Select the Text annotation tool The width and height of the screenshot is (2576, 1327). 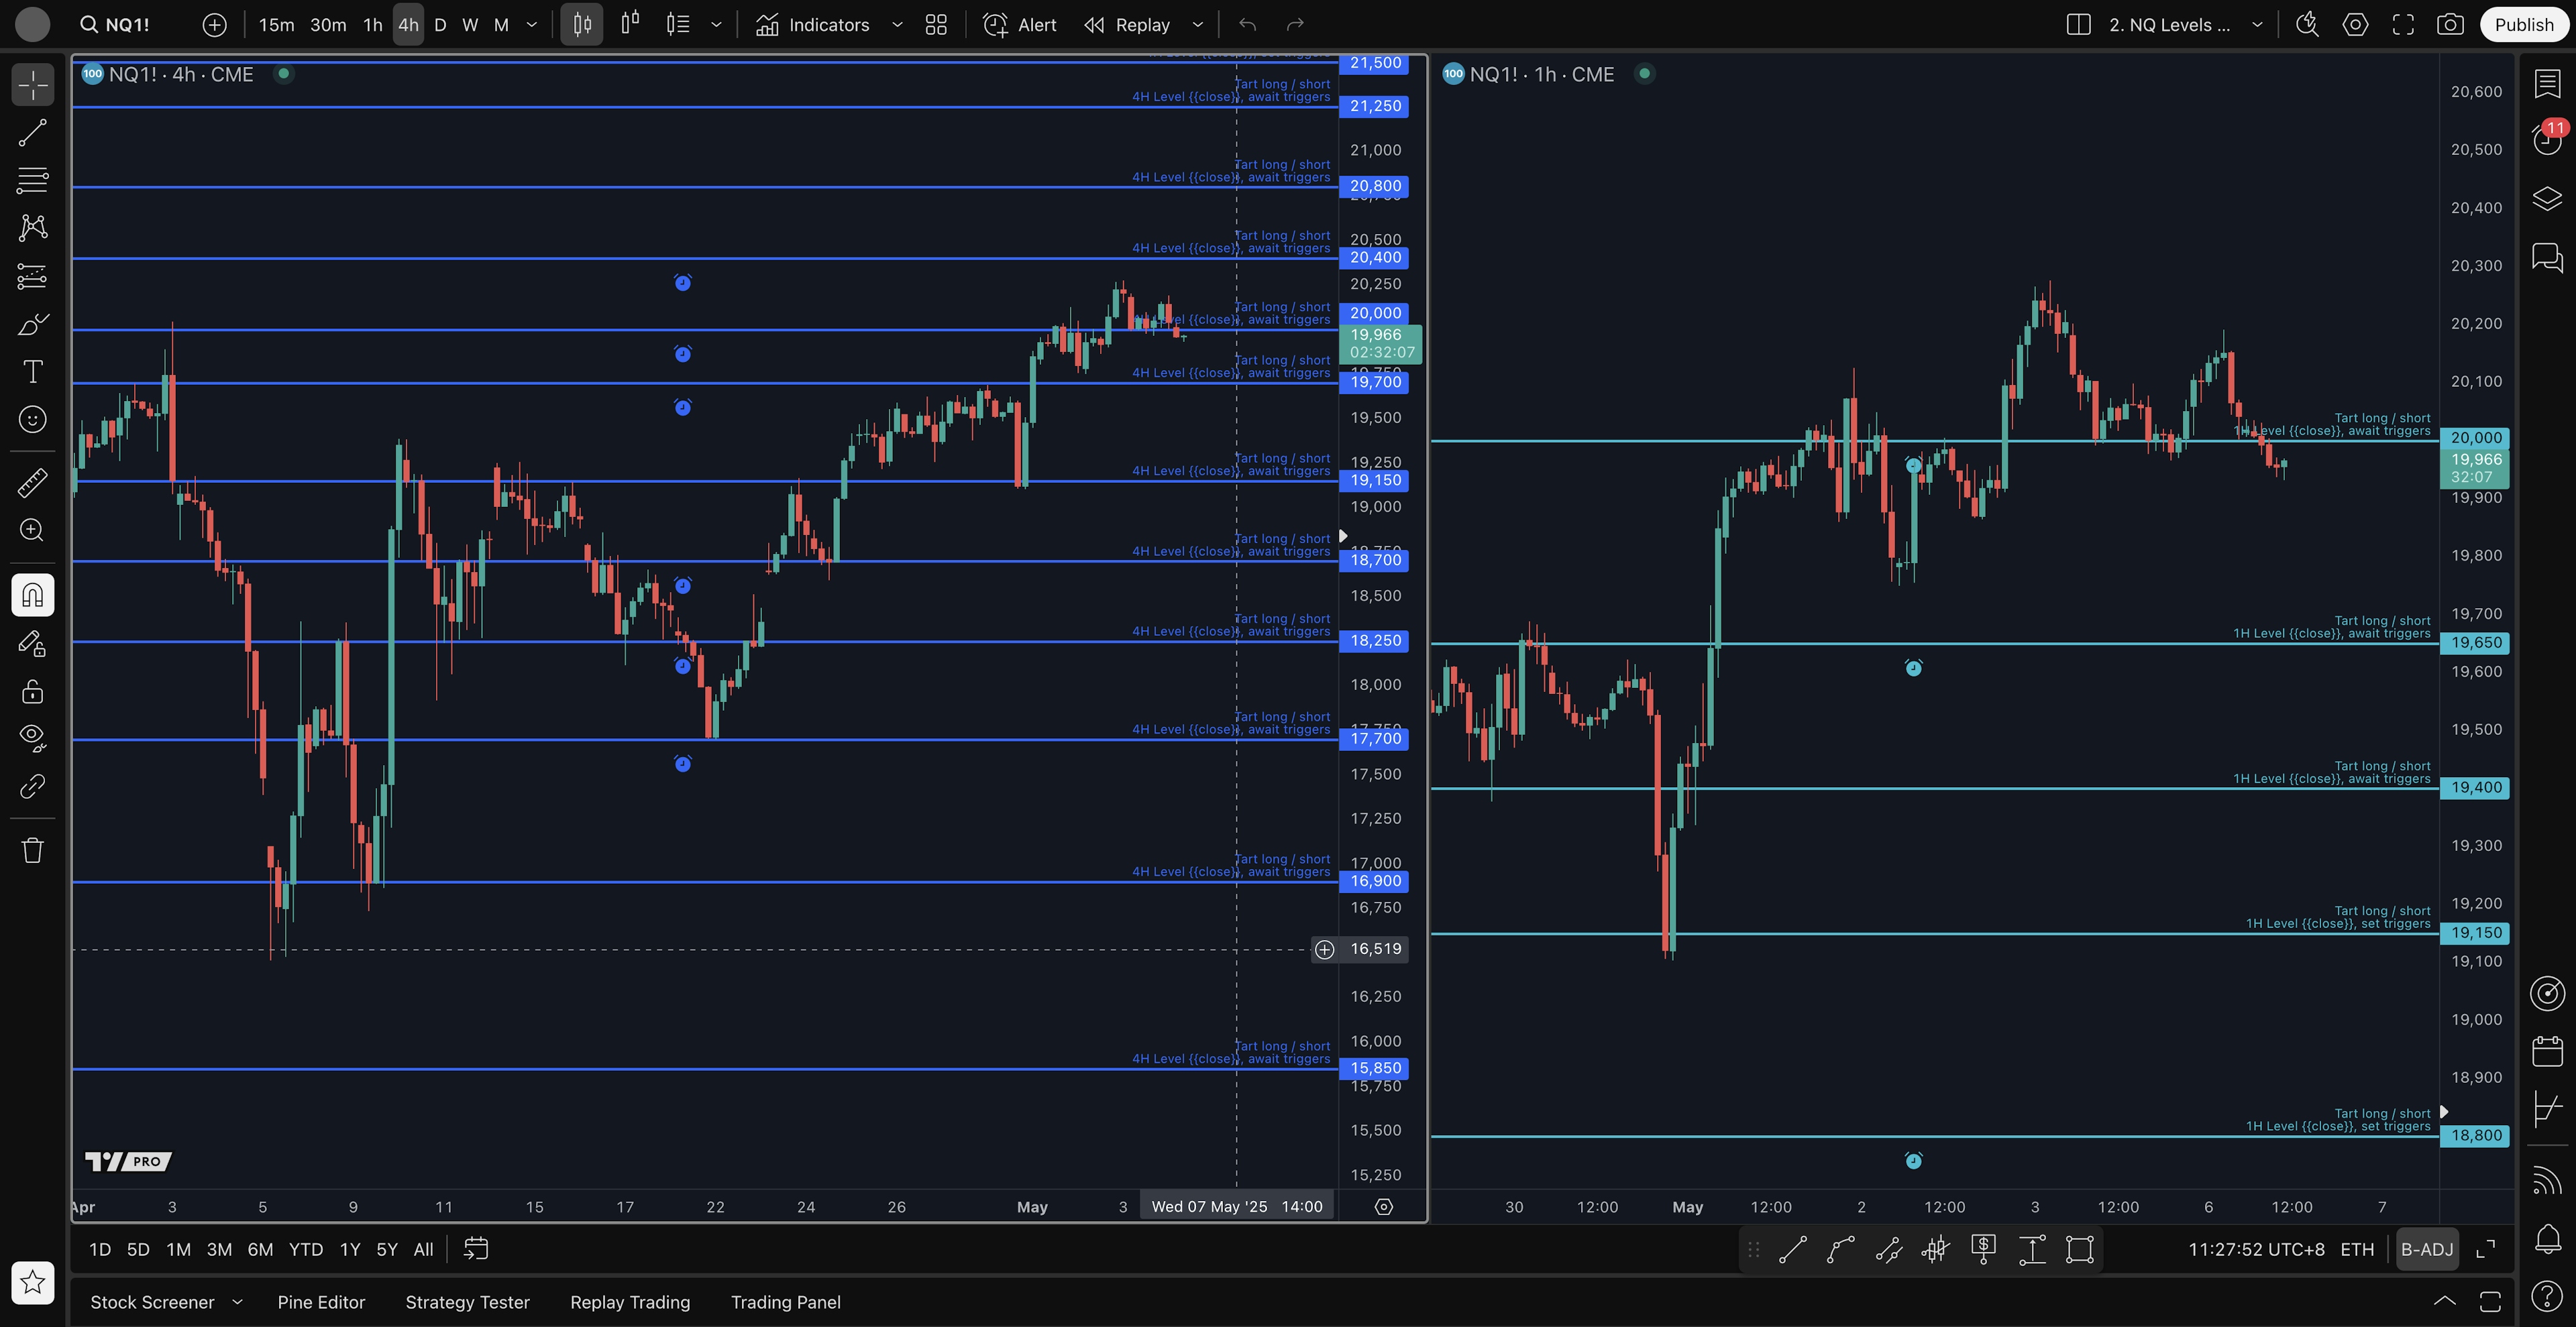pyautogui.click(x=32, y=371)
